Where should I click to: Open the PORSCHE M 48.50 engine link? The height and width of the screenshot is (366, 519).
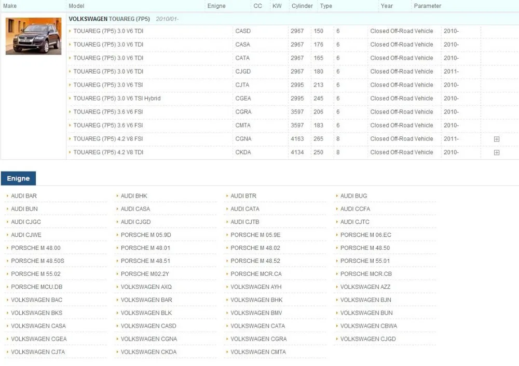coord(365,248)
